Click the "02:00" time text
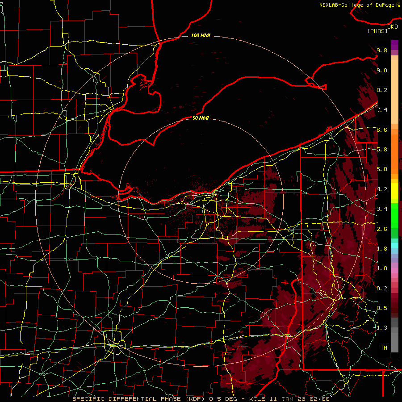Screen dimensions: 402x402 319,399
